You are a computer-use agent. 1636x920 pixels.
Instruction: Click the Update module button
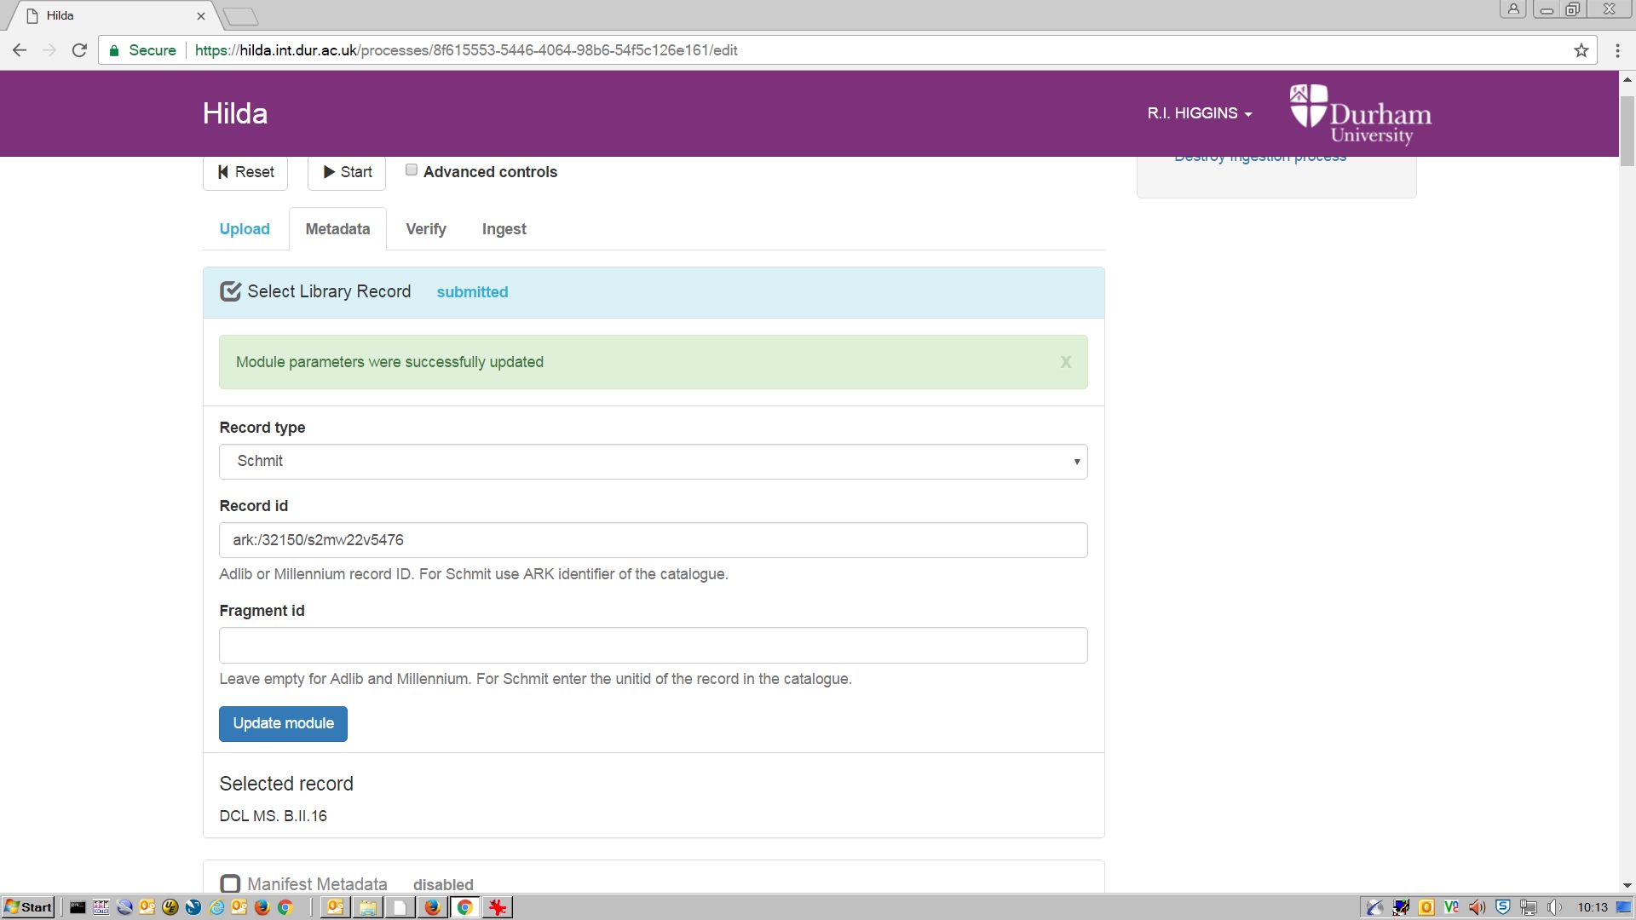[283, 723]
